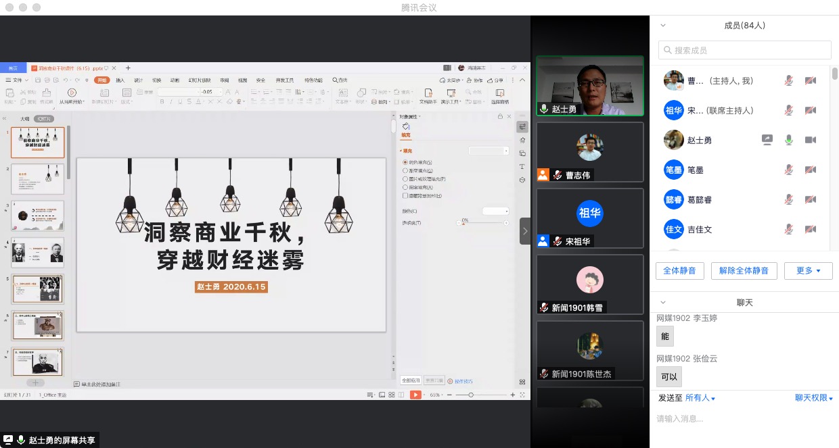
Task: Click the screen-share icon beside 赵士勇
Action: 767,140
